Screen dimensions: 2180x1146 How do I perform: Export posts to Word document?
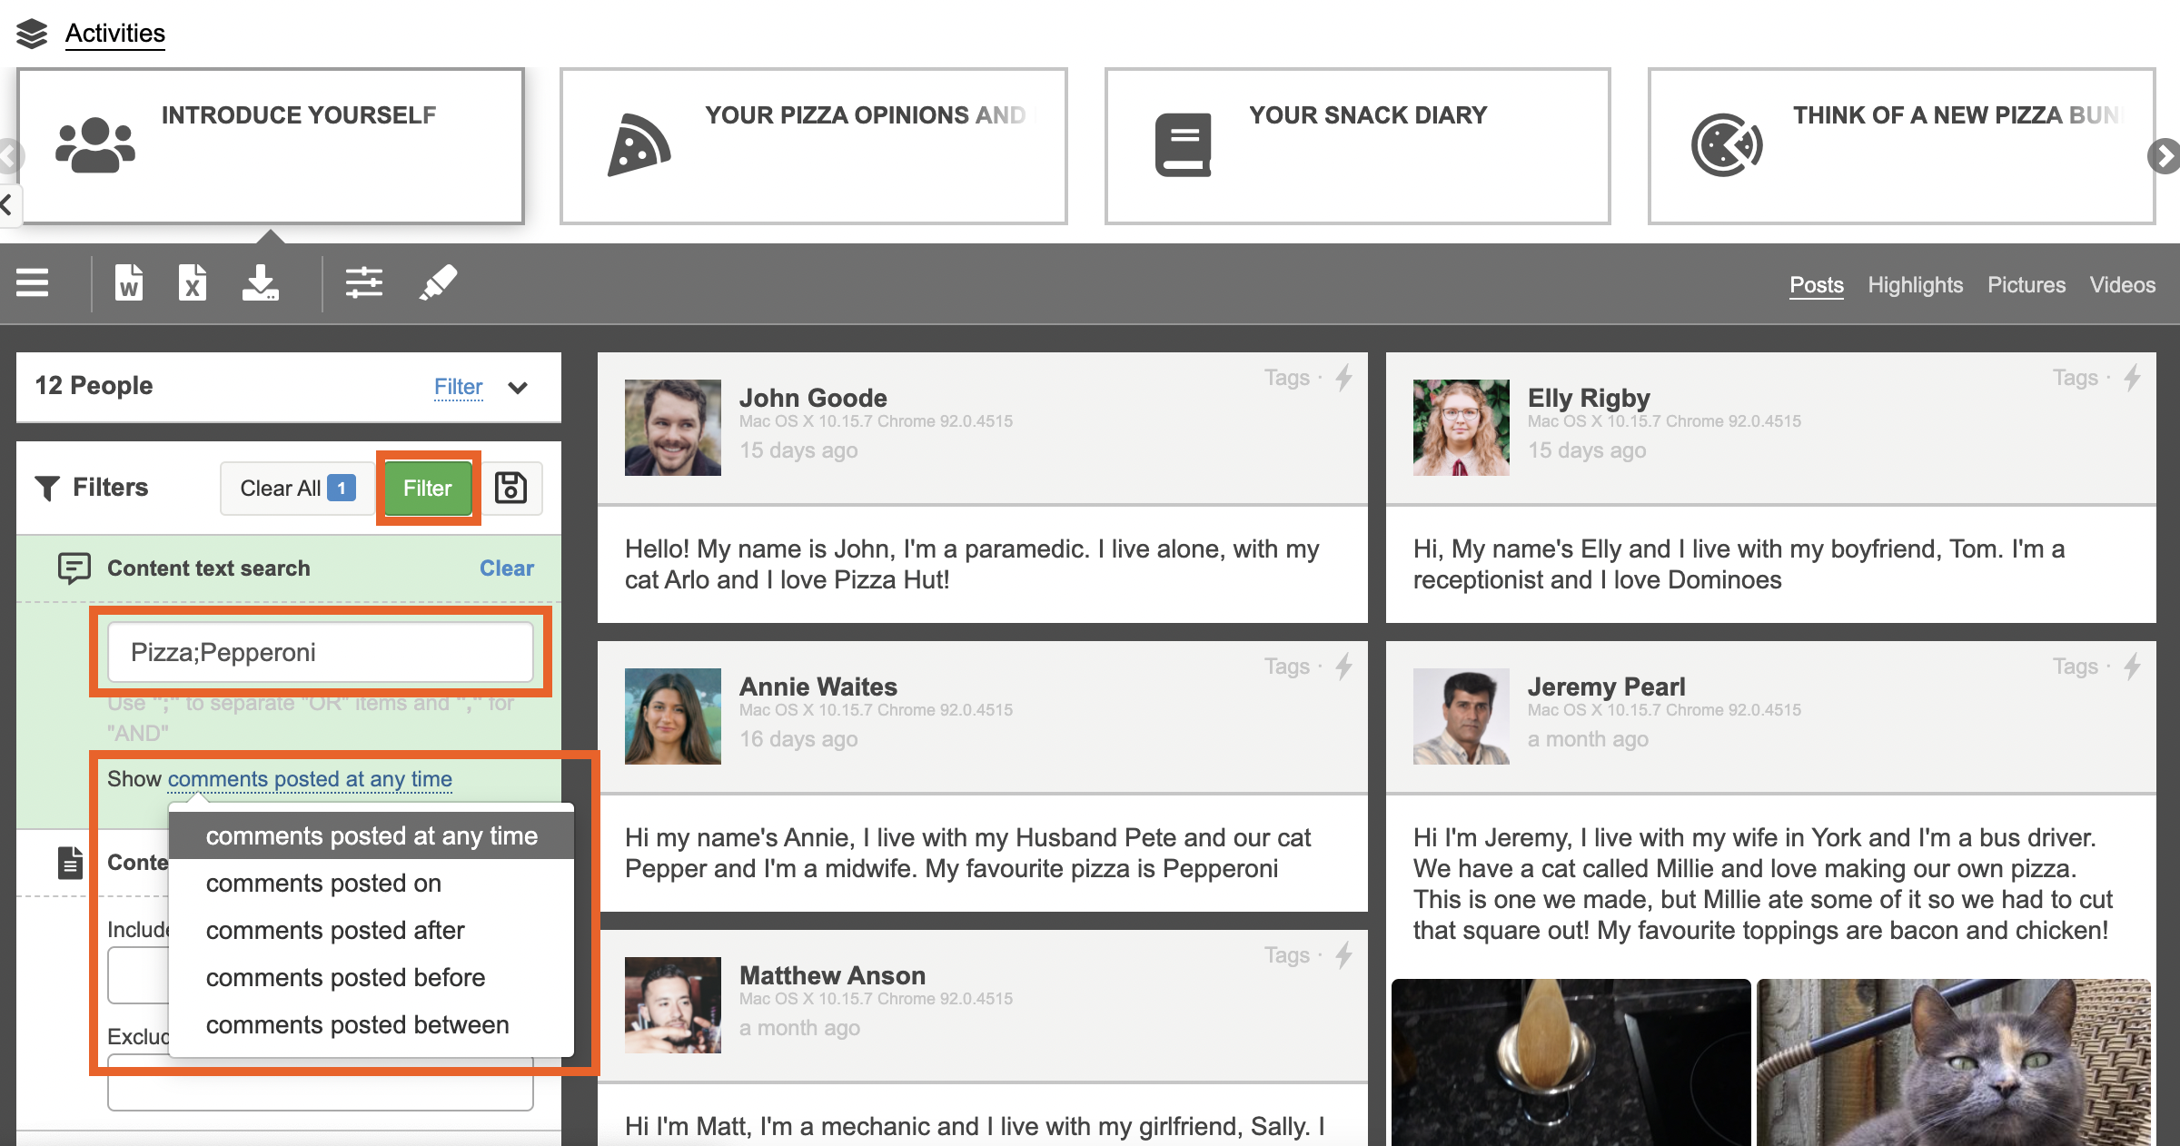click(129, 283)
